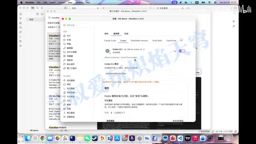Open 快捷键 in settings sidebar
Screen dimensions: 256x144
(70, 56)
